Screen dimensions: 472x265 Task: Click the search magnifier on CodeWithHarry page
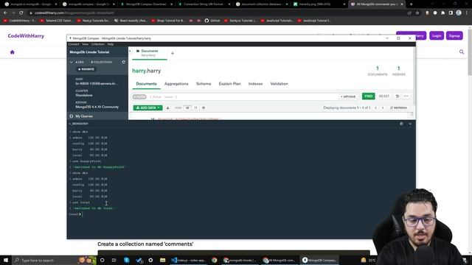pyautogui.click(x=462, y=52)
